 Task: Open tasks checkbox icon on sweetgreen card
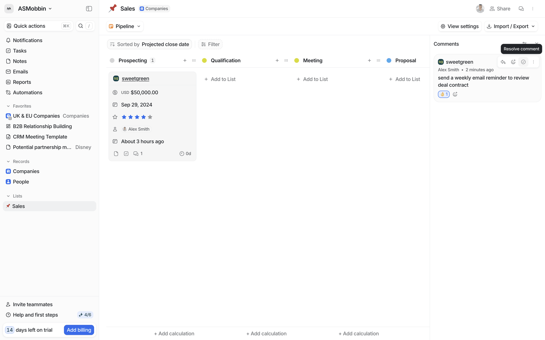(126, 154)
